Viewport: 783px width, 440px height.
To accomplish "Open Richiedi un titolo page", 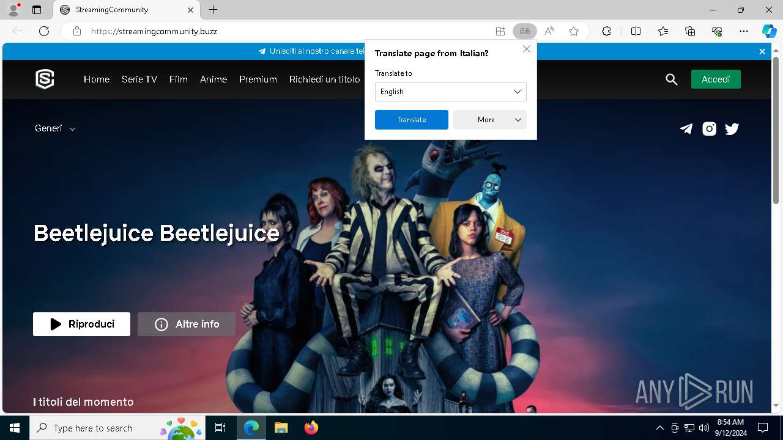I will [325, 79].
